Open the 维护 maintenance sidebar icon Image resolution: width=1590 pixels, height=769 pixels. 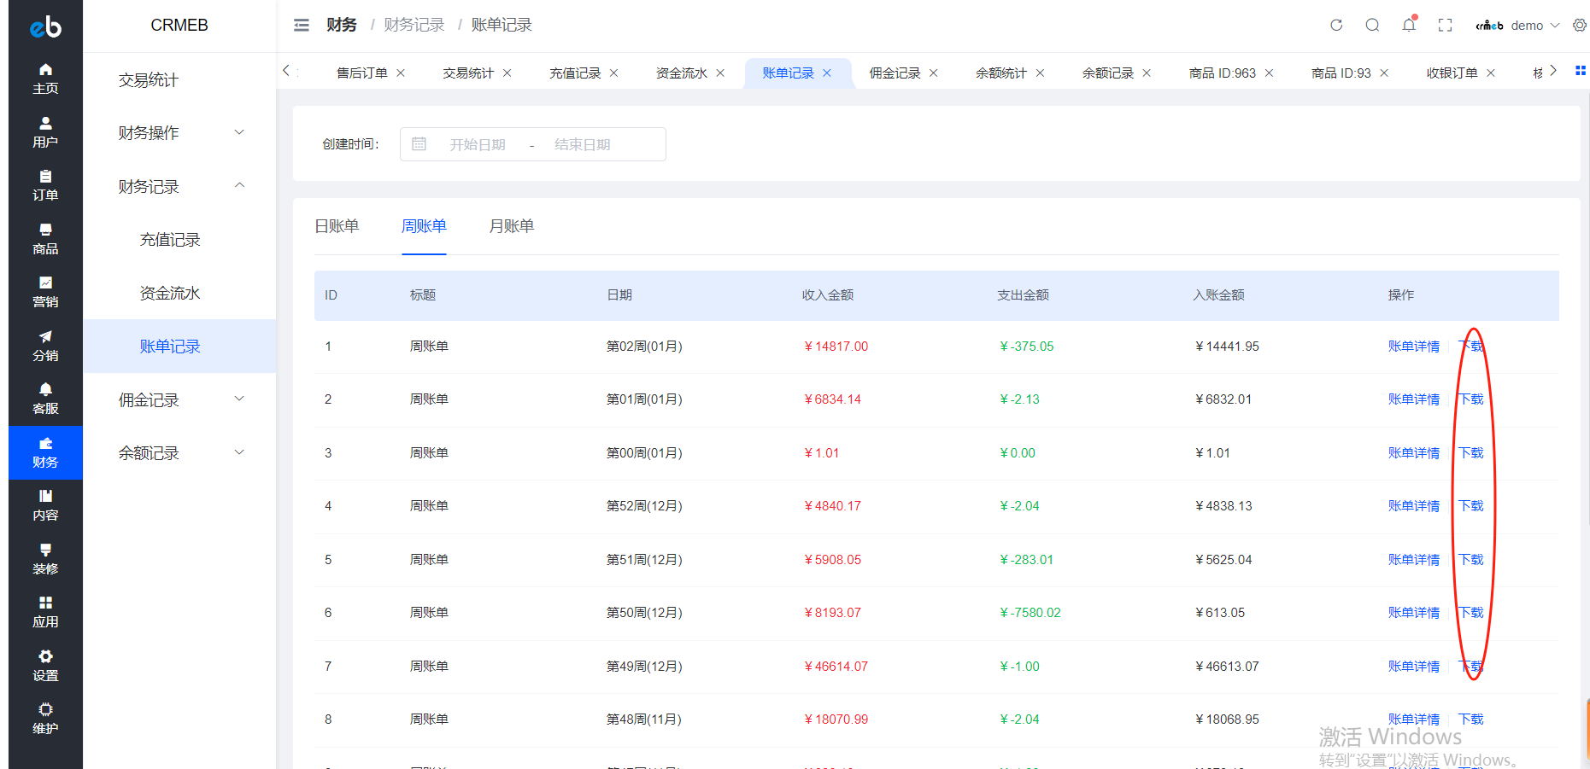45,719
